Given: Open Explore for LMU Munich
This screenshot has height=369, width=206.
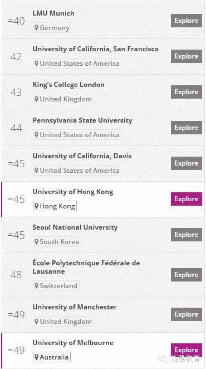Looking at the screenshot, I should click(187, 21).
